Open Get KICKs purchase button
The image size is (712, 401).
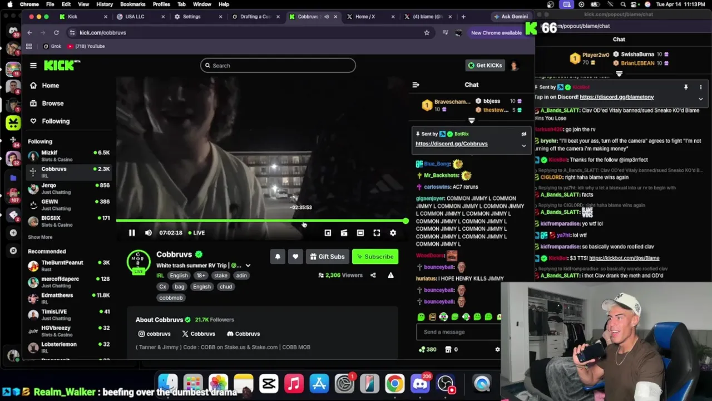pyautogui.click(x=484, y=66)
